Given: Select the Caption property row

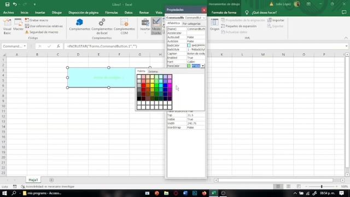Looking at the screenshot, I should pos(186,54).
